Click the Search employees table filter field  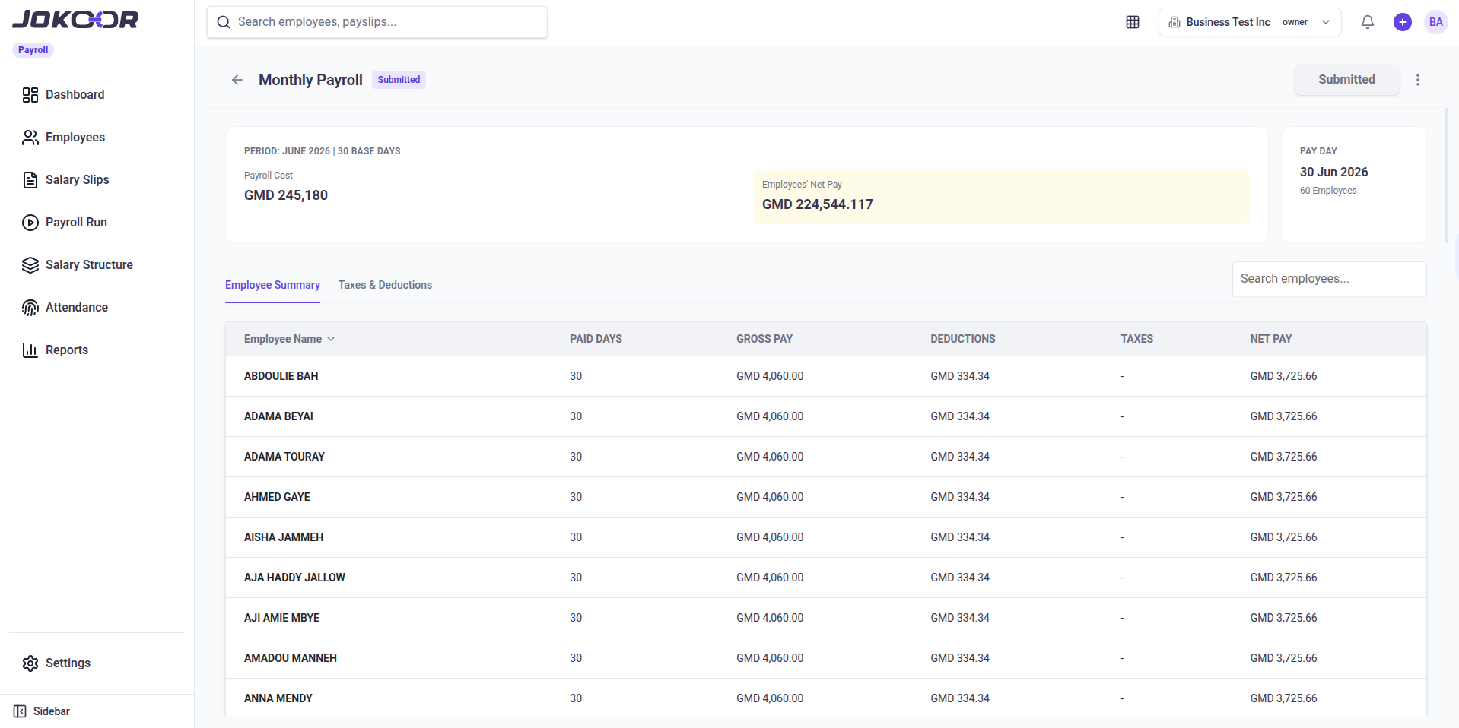(1329, 279)
